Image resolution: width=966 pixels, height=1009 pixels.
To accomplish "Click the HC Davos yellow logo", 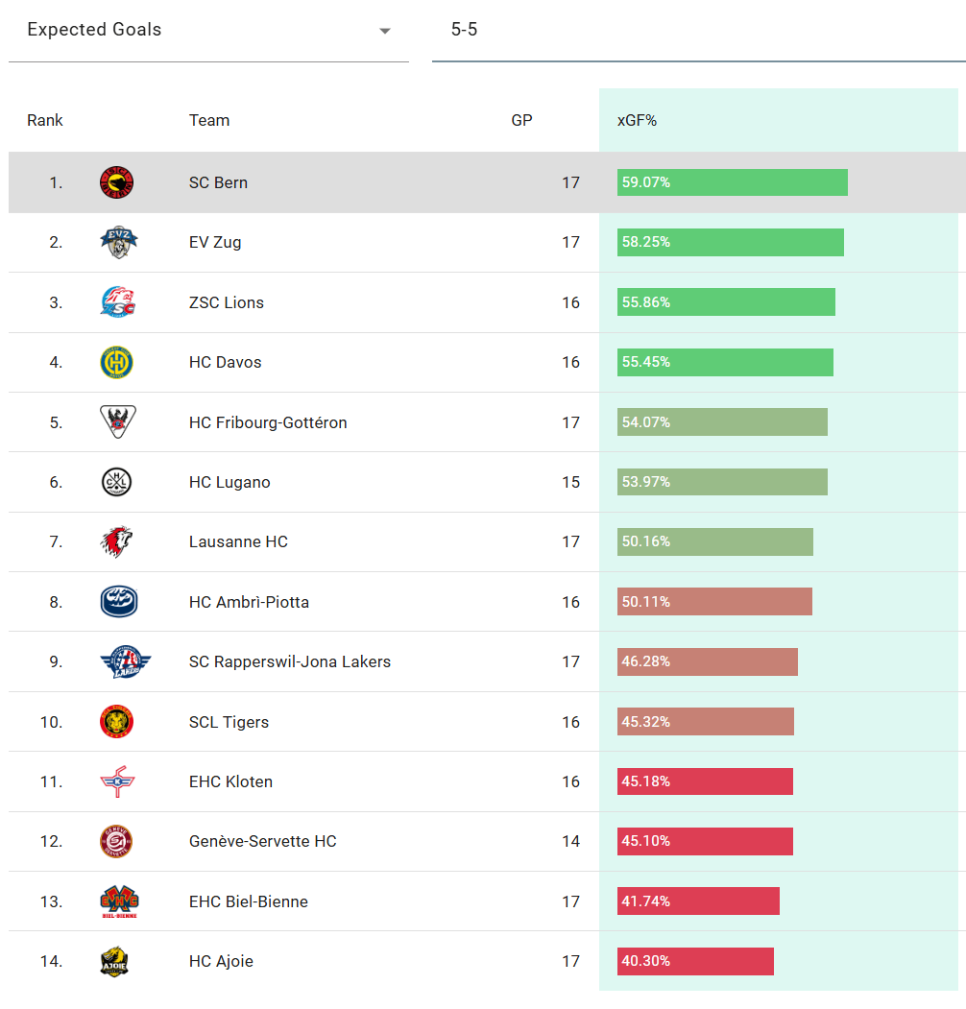I will point(116,362).
